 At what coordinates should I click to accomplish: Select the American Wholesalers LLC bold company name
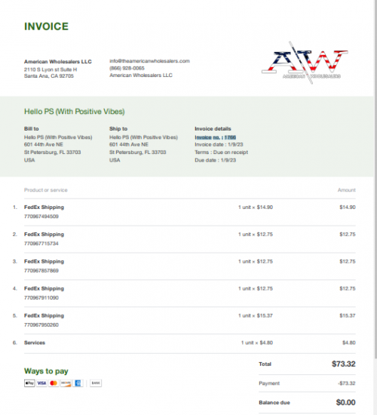pyautogui.click(x=57, y=61)
